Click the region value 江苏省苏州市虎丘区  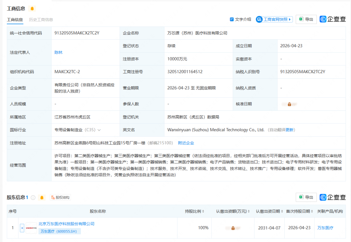coord(72,117)
